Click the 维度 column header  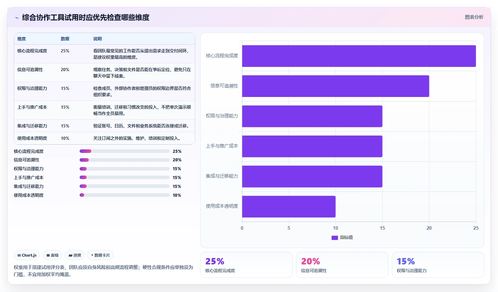pyautogui.click(x=22, y=39)
